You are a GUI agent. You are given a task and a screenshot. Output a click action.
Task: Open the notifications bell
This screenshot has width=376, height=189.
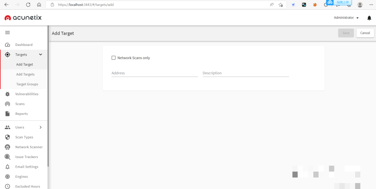point(369,18)
